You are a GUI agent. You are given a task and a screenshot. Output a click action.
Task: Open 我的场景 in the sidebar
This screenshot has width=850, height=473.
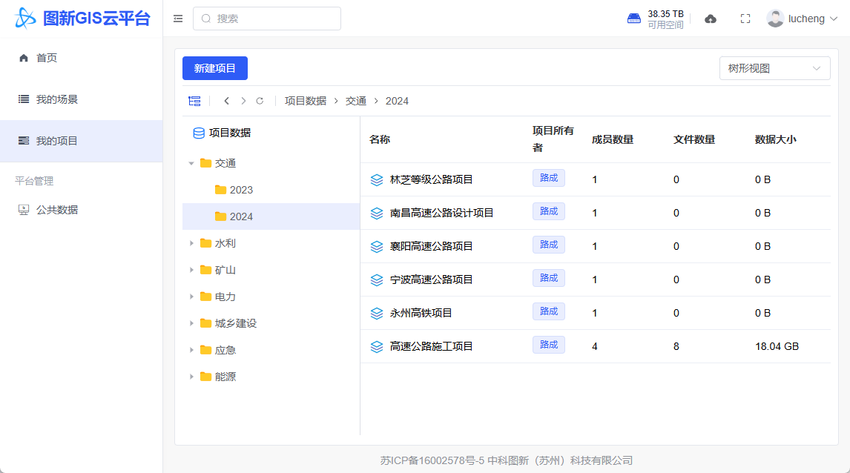coord(57,99)
